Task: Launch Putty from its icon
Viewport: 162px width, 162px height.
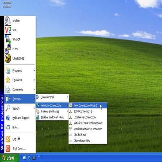Action: (8, 49)
